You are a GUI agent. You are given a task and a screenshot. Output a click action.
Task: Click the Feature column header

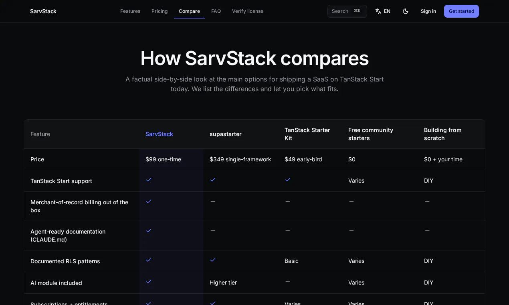tap(40, 134)
